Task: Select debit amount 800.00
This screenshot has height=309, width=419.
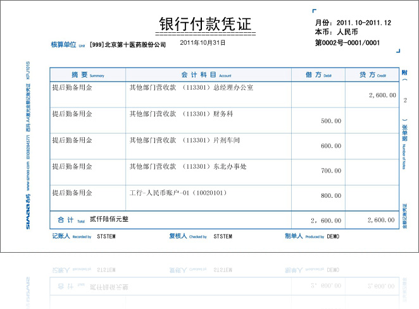Action: pos(331,196)
